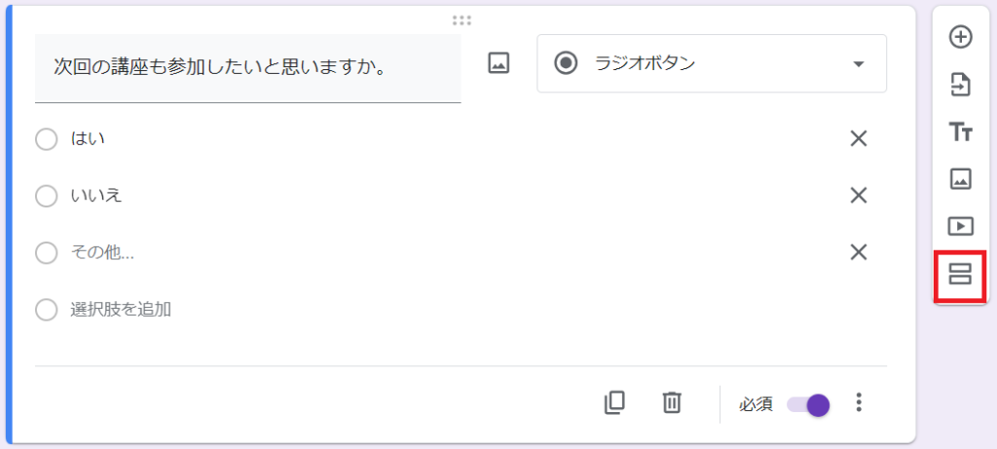Open the ラジオボタン question type dropdown

coord(712,64)
